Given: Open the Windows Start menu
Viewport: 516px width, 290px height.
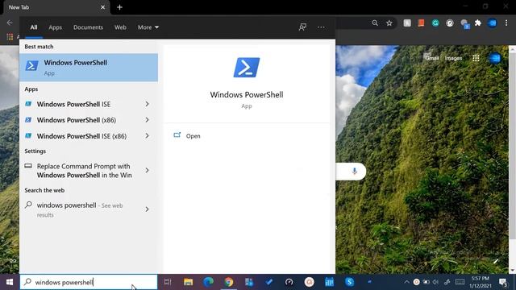Looking at the screenshot, I should pyautogui.click(x=10, y=282).
